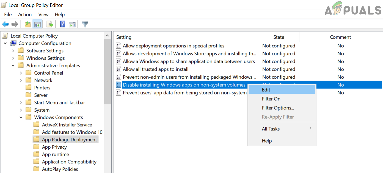Sort list by the State column header
This screenshot has height=173, width=383.
tap(279, 37)
